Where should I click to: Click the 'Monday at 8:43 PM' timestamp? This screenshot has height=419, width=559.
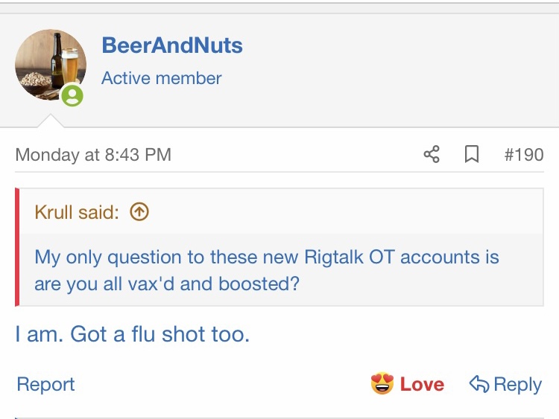tap(93, 155)
